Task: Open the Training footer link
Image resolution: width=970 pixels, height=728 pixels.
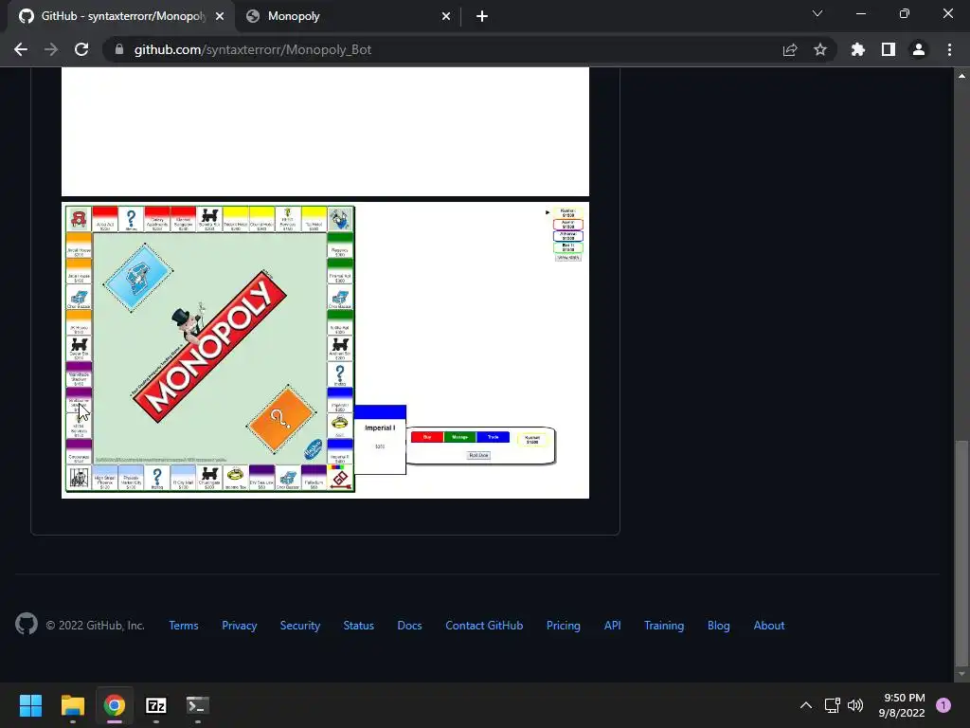Action: pos(664,626)
